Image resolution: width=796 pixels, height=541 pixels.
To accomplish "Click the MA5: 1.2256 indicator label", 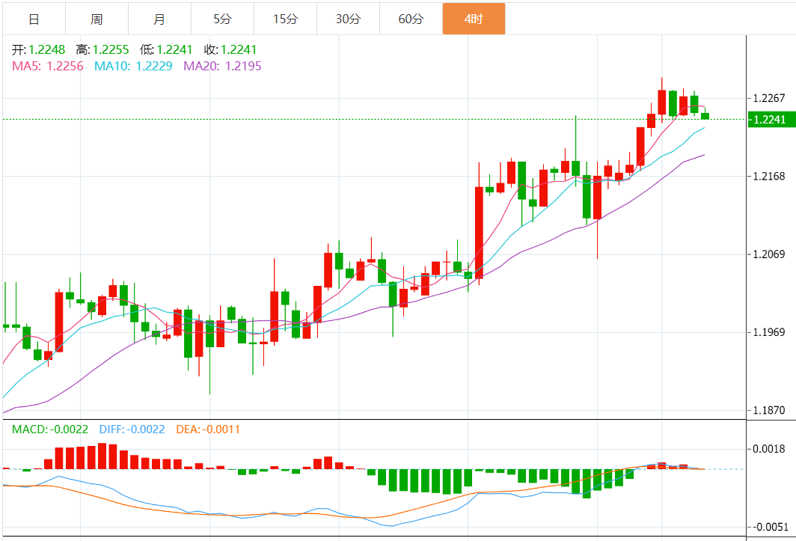I will click(x=48, y=66).
